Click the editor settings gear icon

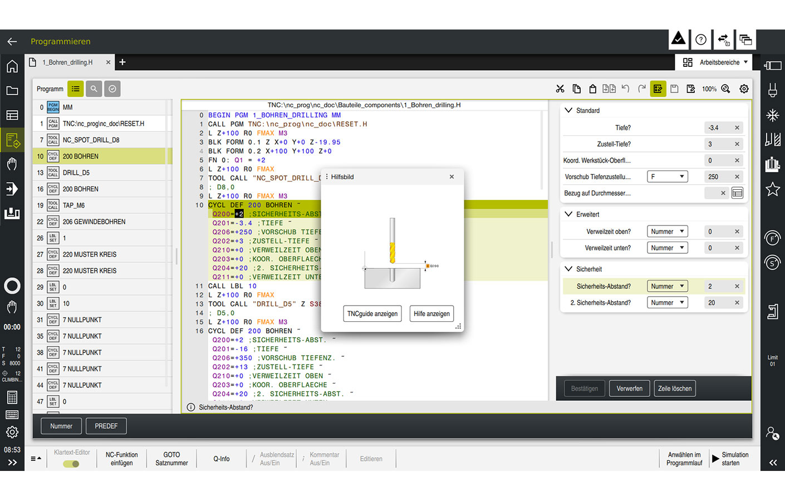(744, 89)
